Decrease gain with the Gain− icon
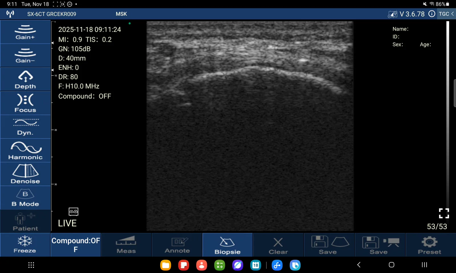 pyautogui.click(x=25, y=55)
